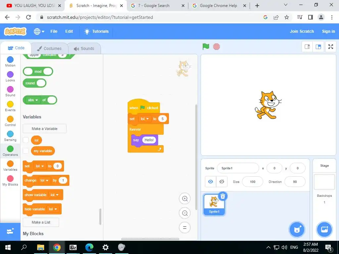Open the language globe menu

coord(39,31)
